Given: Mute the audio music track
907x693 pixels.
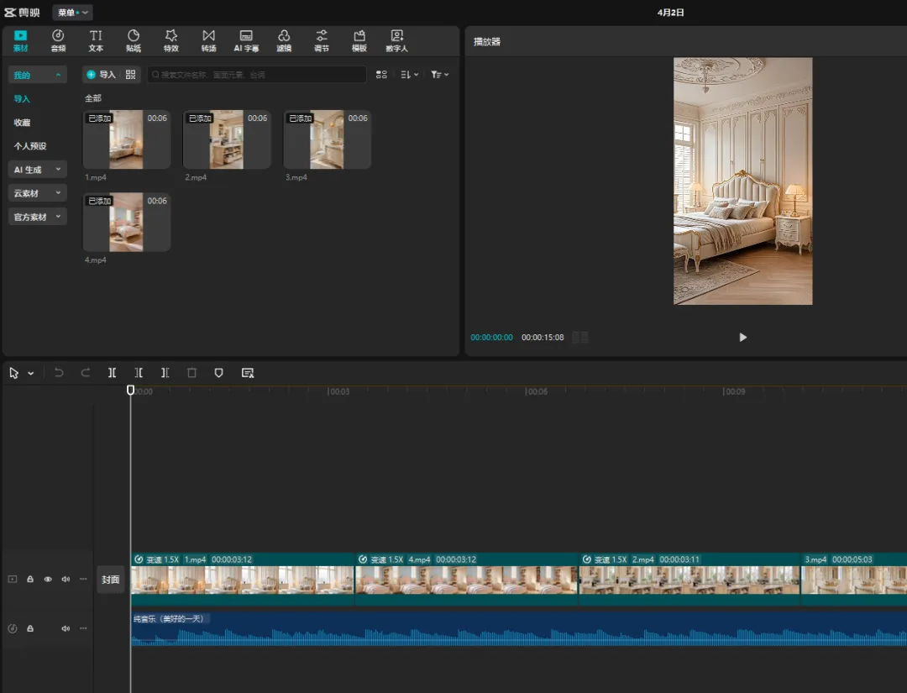Looking at the screenshot, I should click(66, 628).
